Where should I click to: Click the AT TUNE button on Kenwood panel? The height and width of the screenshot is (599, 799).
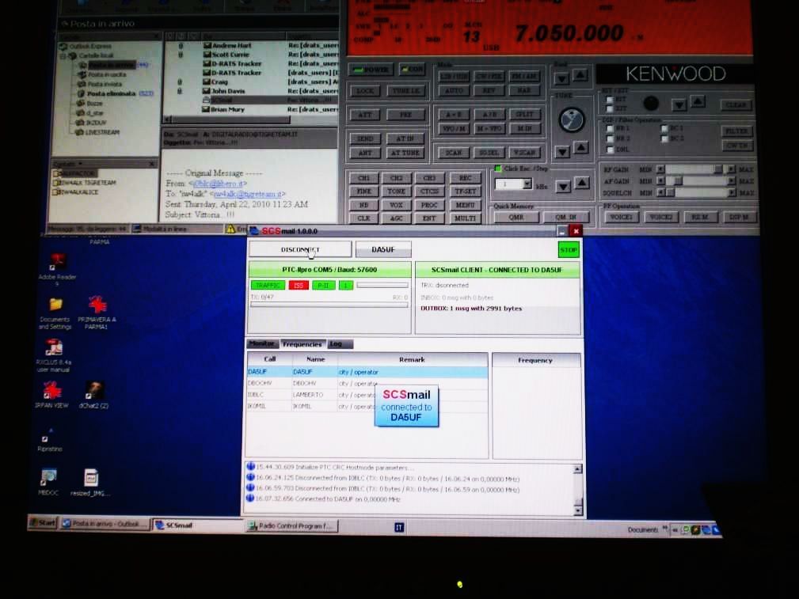[405, 153]
